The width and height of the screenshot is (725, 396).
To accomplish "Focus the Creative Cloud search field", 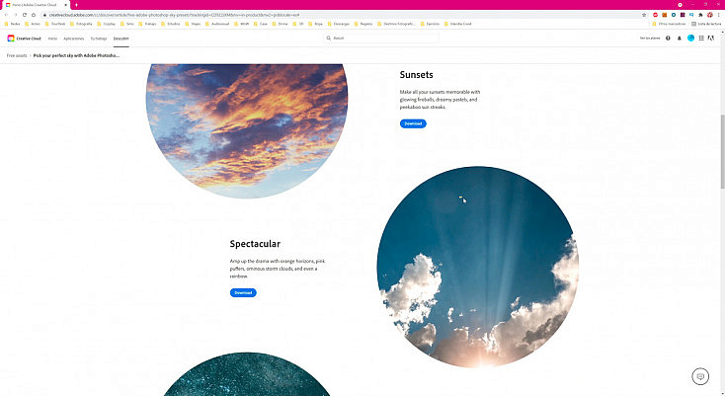I will [x=381, y=38].
